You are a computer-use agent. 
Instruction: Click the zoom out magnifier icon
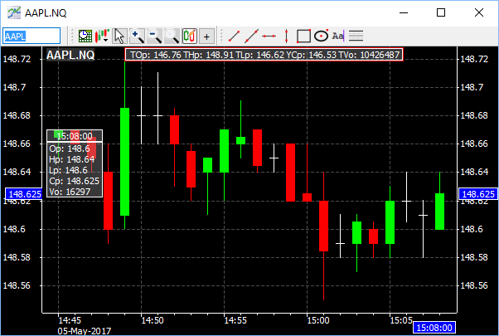155,36
